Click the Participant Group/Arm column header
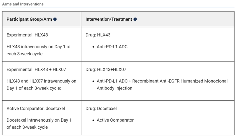The image size is (236, 136). [x=29, y=19]
